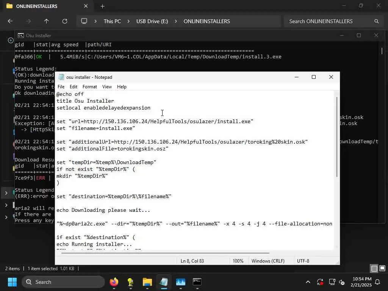Click 'Windows (CRLF)' in status bar

[268, 261]
